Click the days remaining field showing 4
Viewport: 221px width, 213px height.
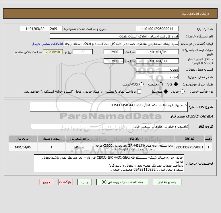(83, 52)
